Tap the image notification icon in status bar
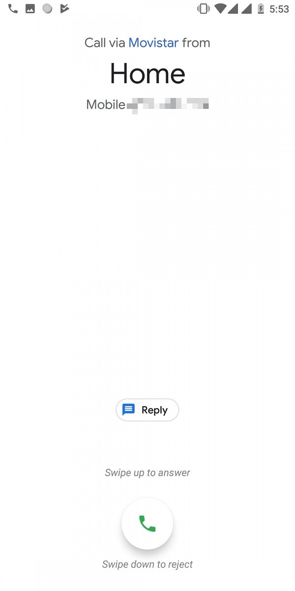Viewport: 295px width, 591px height. (30, 8)
